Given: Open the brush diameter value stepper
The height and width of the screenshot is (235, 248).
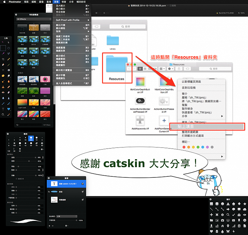Looking at the screenshot, I should (x=43, y=157).
